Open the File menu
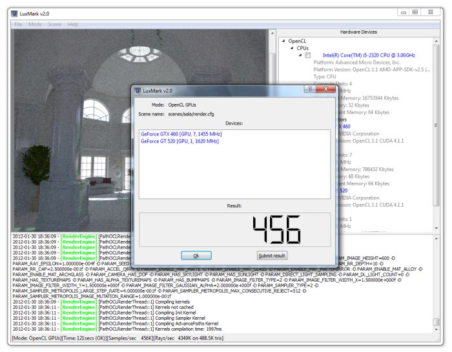 click(18, 24)
